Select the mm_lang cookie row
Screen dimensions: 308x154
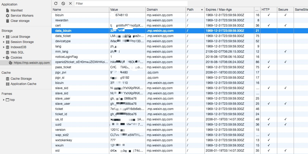tap(180, 52)
